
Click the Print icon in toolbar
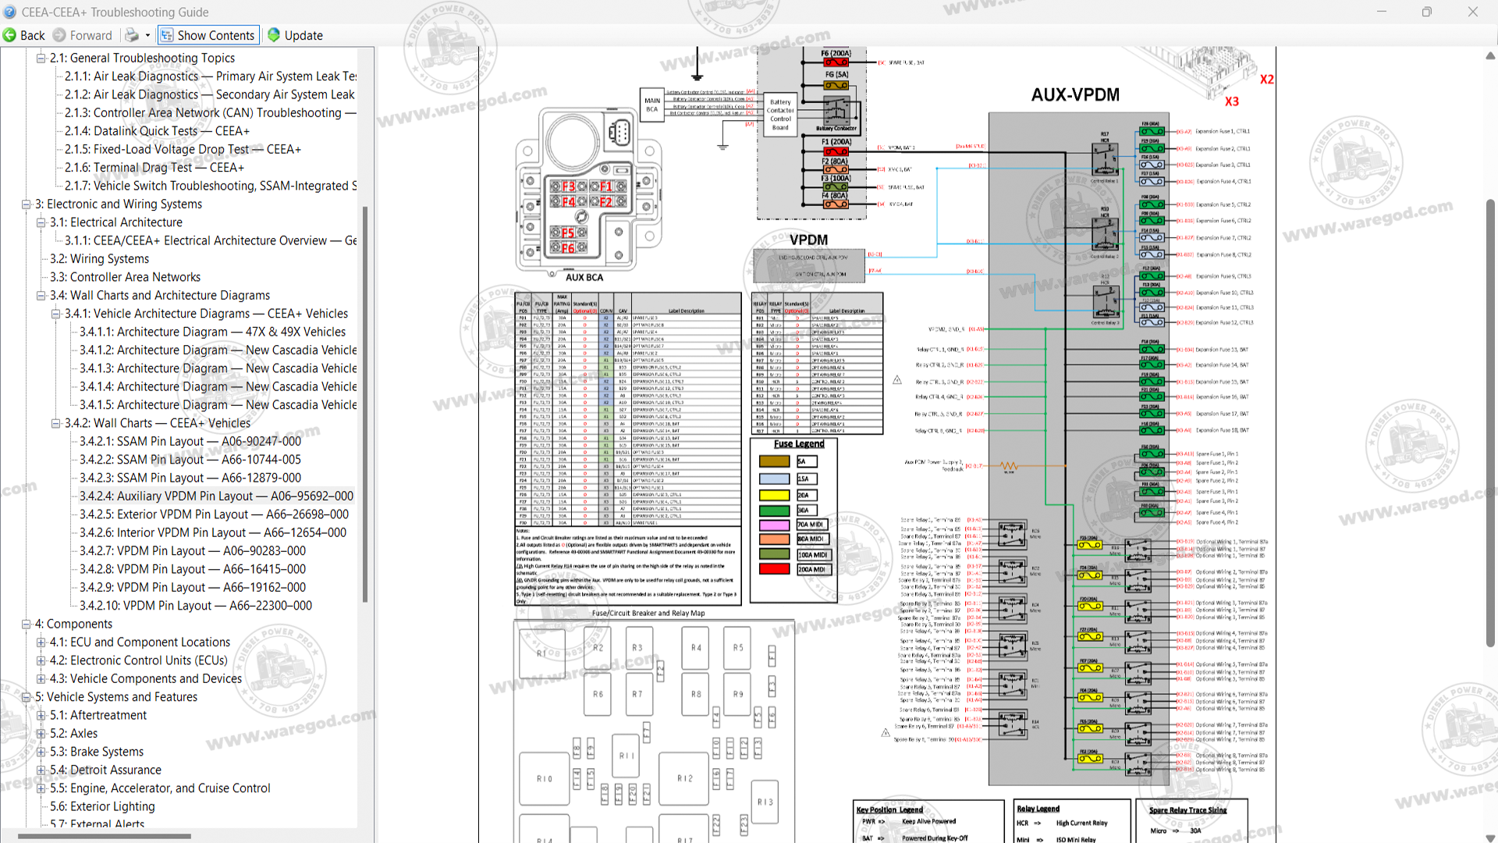click(132, 35)
